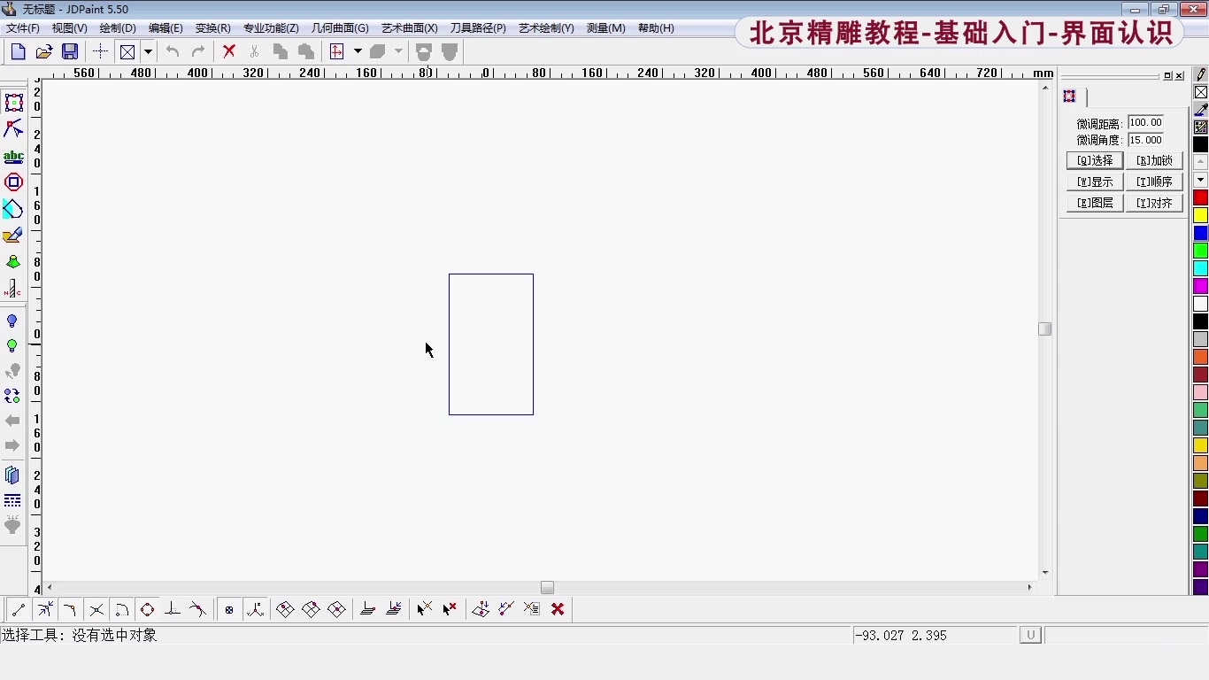The height and width of the screenshot is (680, 1209).
Task: Click the red-arrows dimension icon in top toolbar
Action: click(x=336, y=51)
